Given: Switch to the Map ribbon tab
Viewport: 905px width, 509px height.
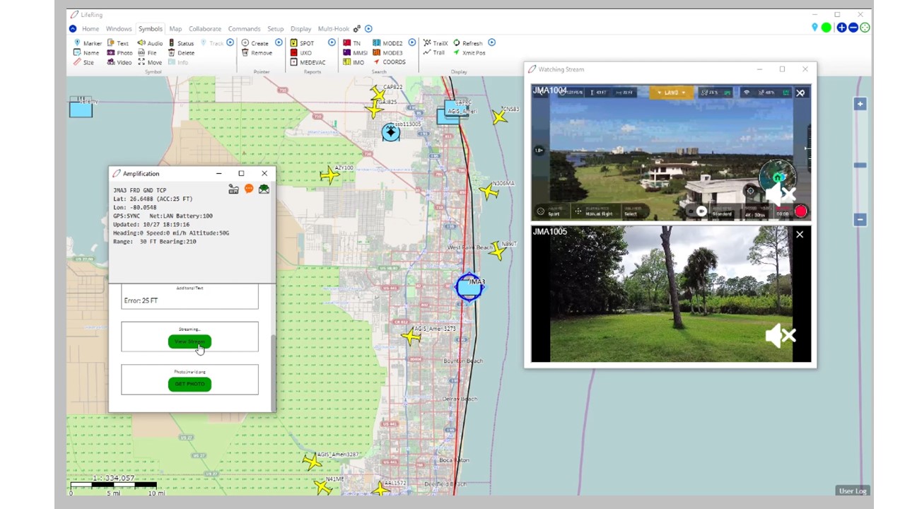Looking at the screenshot, I should coord(175,29).
